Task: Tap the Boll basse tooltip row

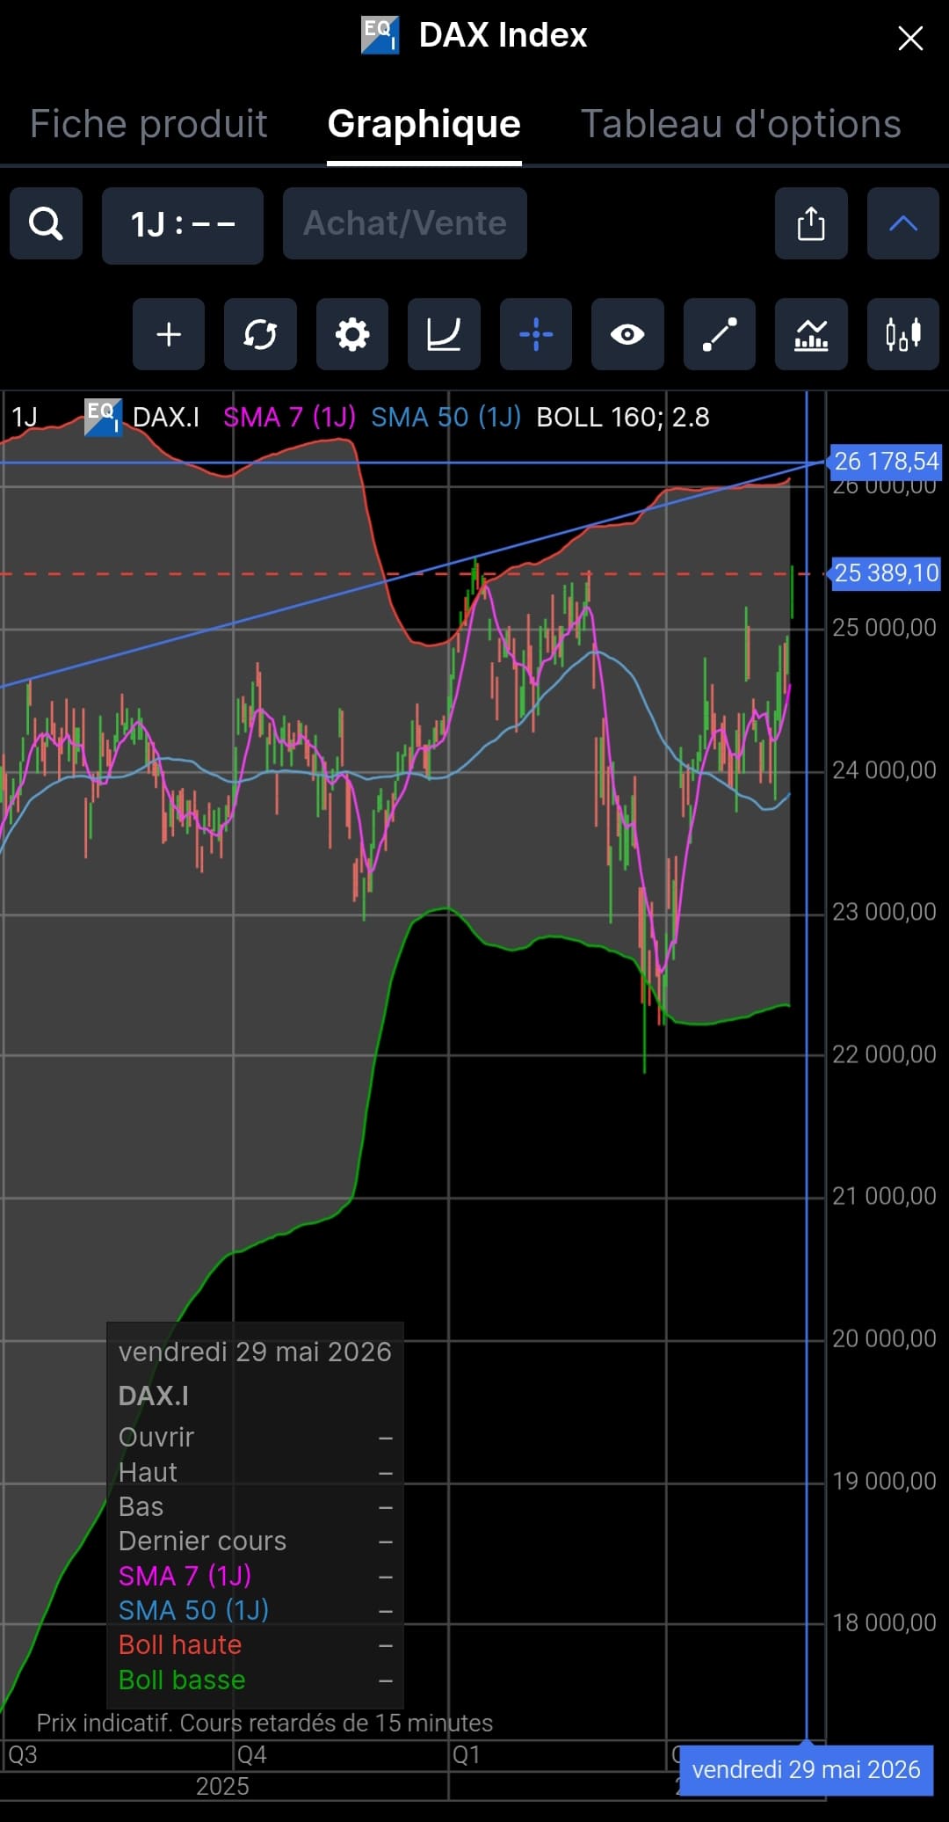Action: (x=255, y=1680)
